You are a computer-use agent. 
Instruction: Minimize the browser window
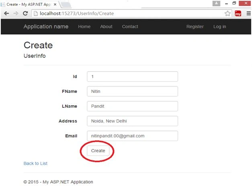coord(226,4)
